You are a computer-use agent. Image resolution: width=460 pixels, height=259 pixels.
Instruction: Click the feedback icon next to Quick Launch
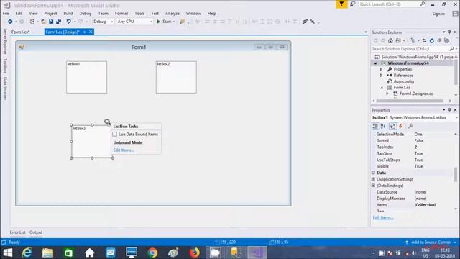tap(353, 4)
